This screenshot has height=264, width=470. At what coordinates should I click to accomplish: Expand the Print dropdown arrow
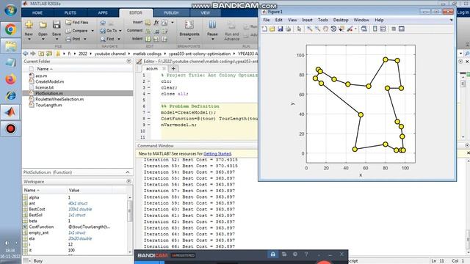[85, 39]
